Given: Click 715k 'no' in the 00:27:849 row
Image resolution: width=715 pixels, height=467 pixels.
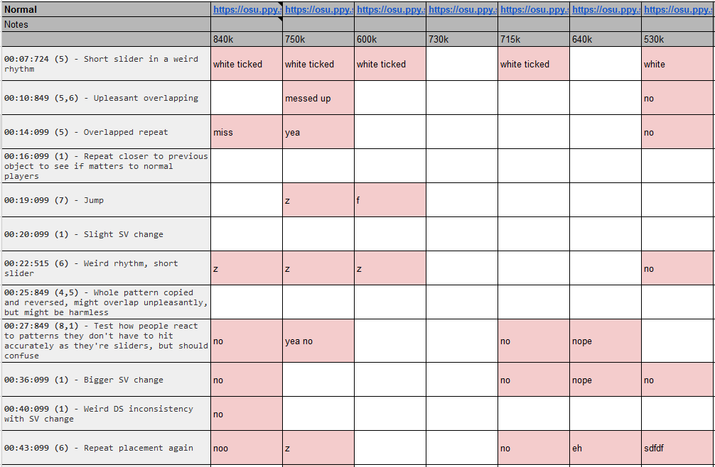Looking at the screenshot, I should pos(534,341).
